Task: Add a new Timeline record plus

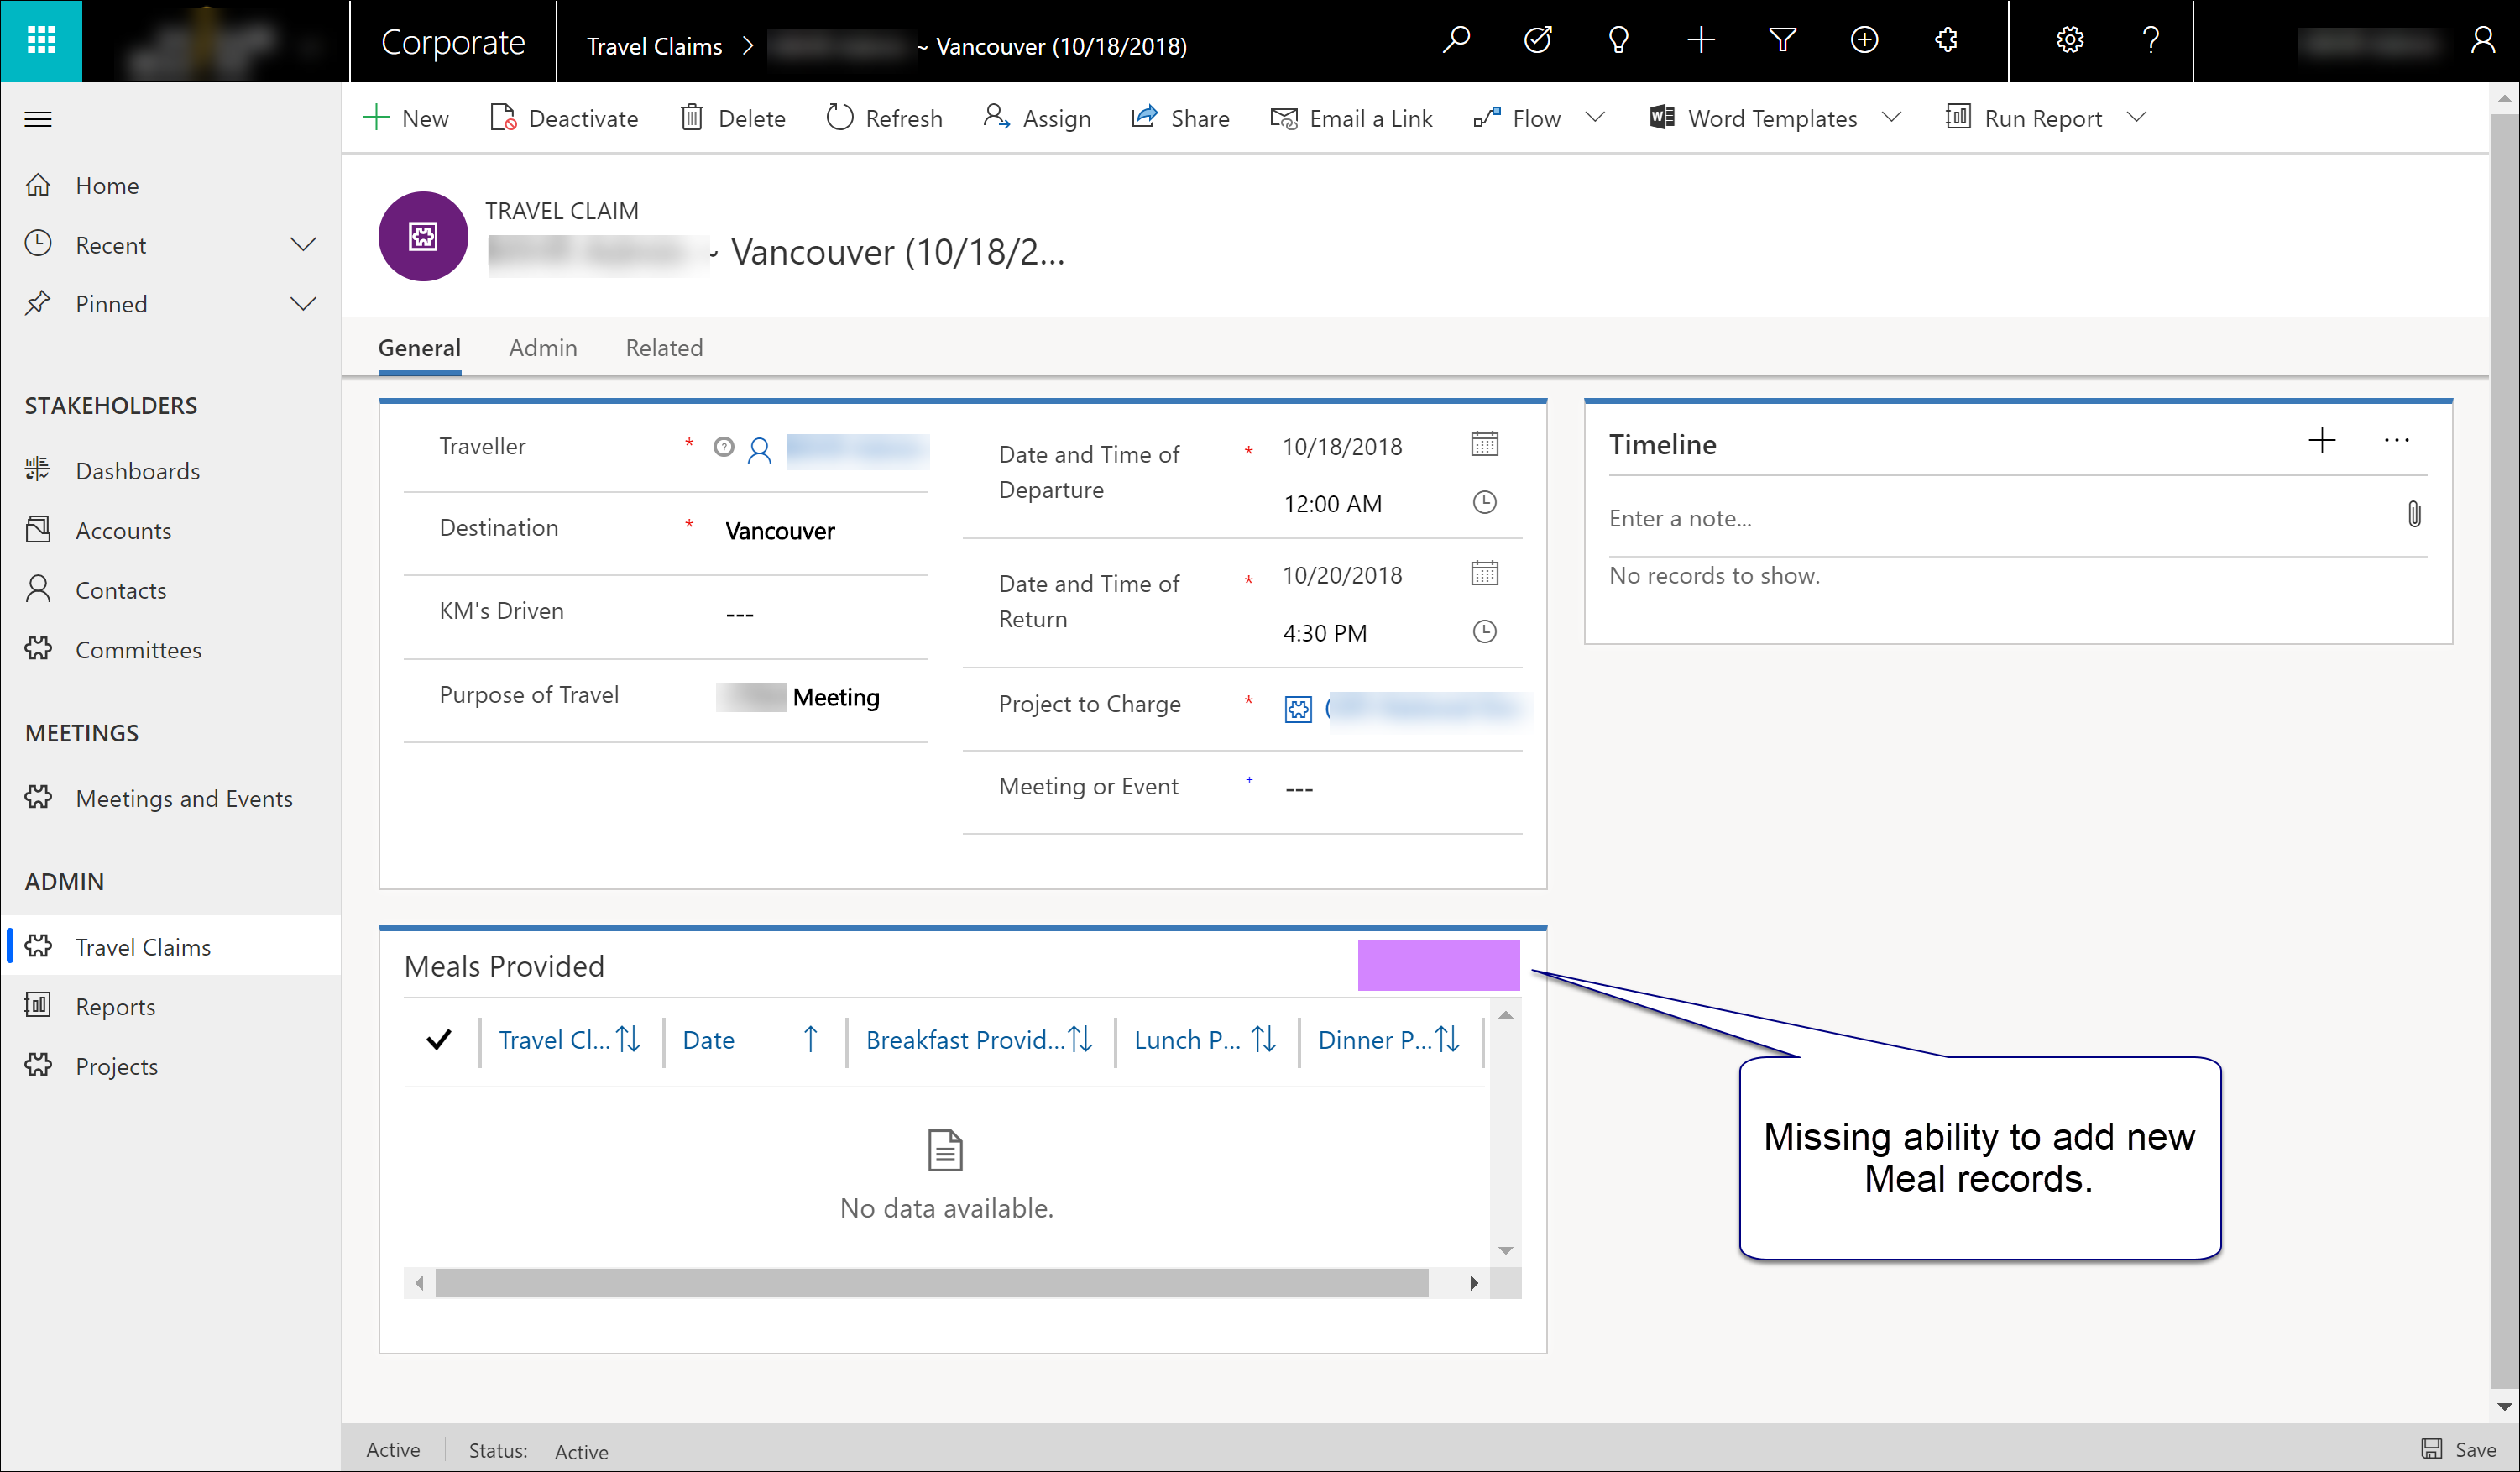Action: (x=2321, y=441)
